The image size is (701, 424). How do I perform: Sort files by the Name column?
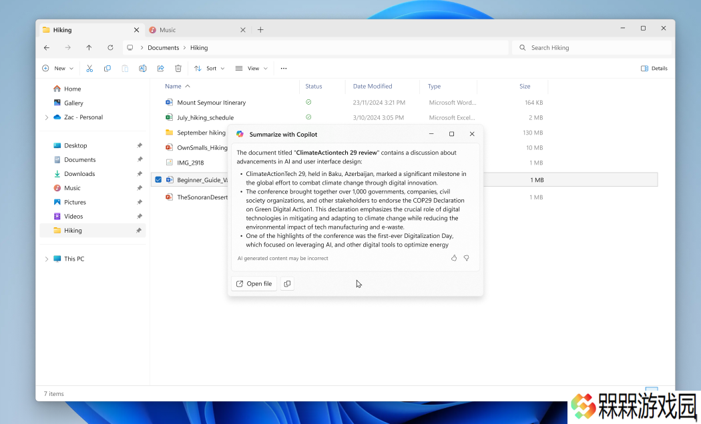[x=173, y=86]
